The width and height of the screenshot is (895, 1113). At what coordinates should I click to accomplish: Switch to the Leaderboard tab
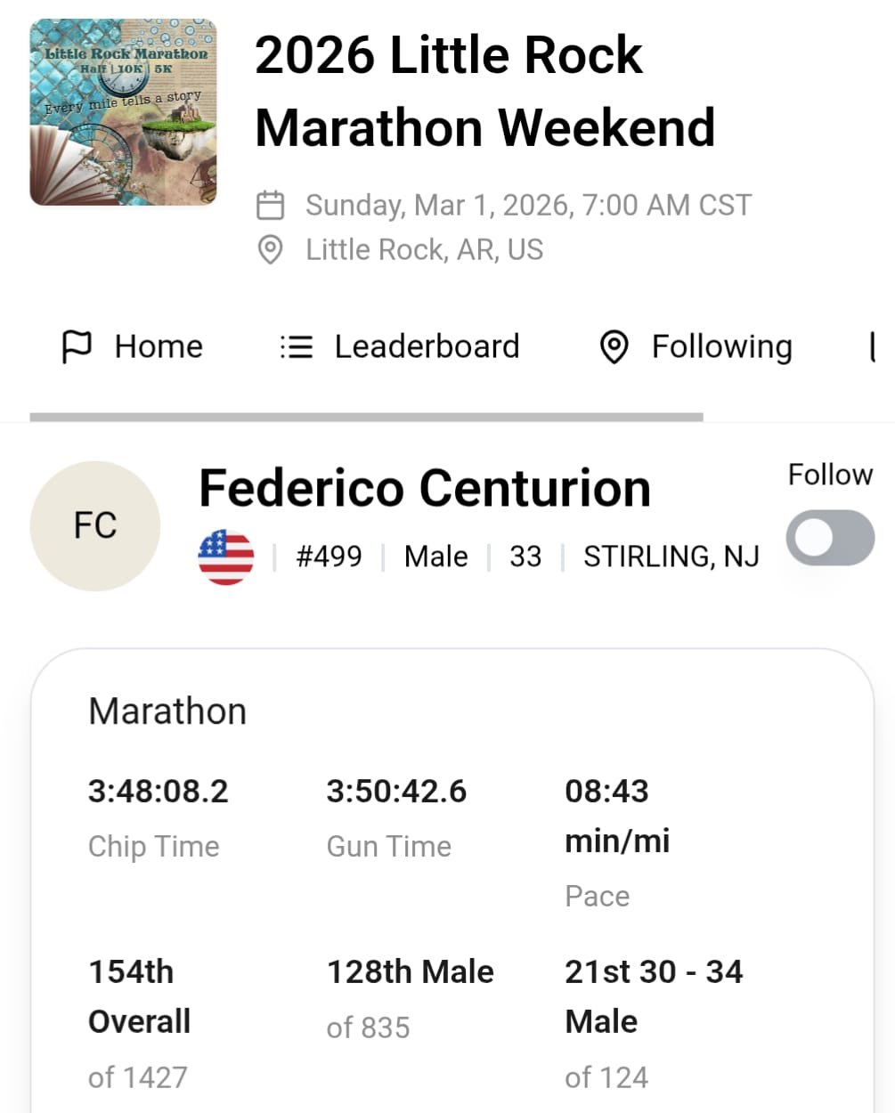(x=399, y=346)
